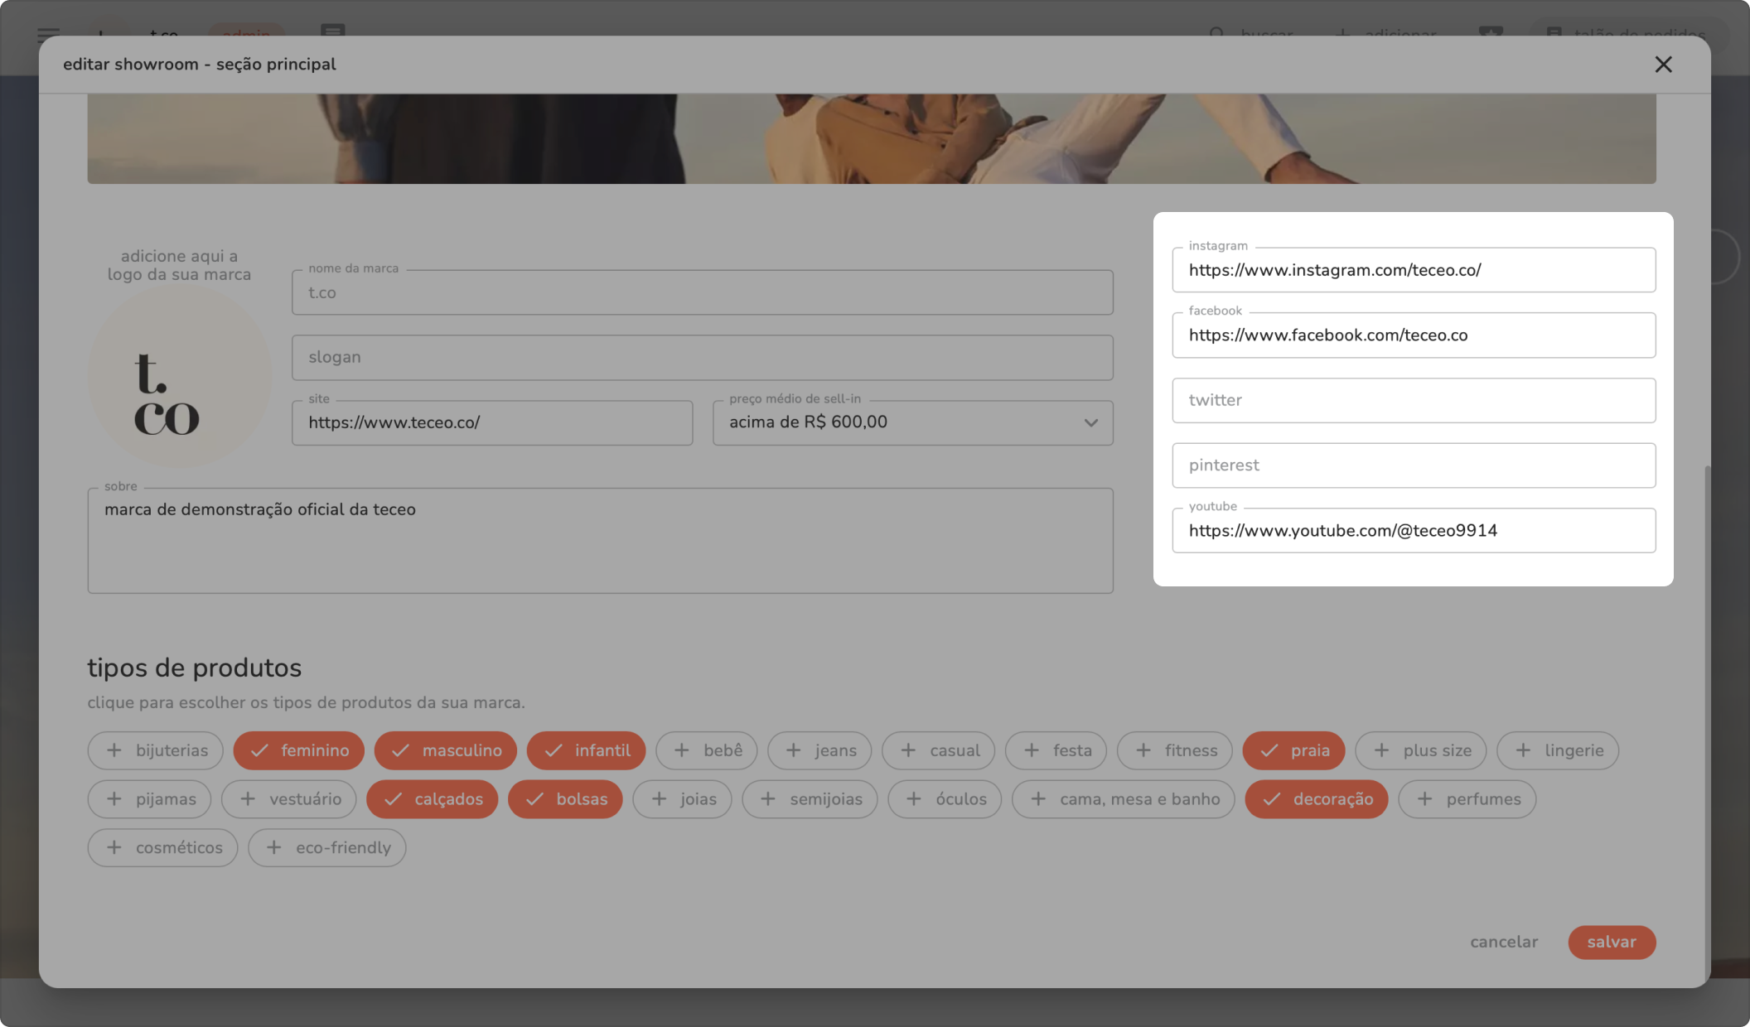This screenshot has width=1750, height=1027.
Task: Click the plus icon on perfumes chip
Action: tap(1424, 799)
